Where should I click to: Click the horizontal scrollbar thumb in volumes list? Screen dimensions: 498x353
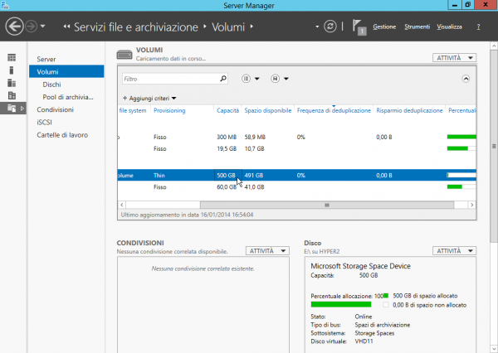tap(327, 205)
